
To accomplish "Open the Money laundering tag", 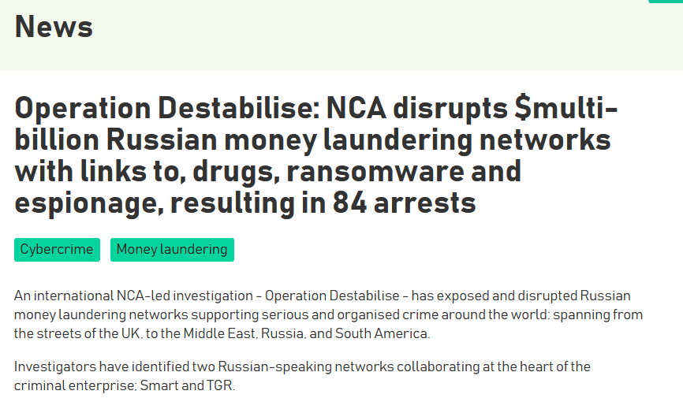I will (172, 250).
